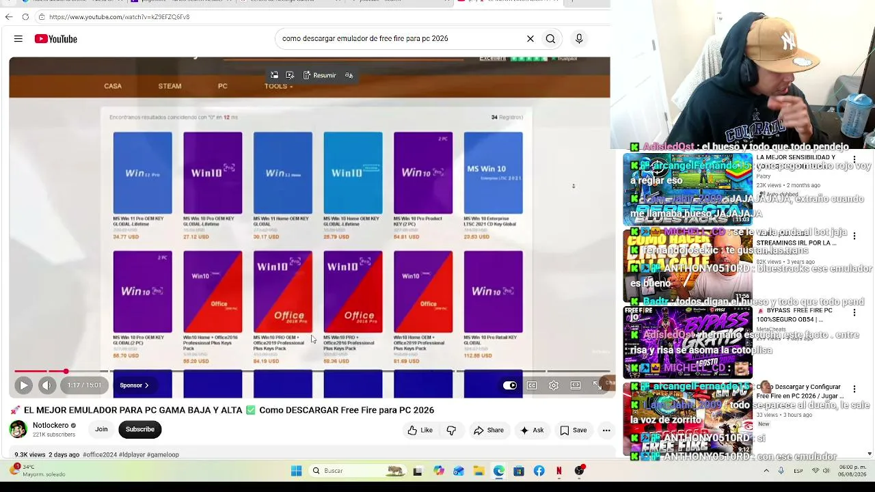The height and width of the screenshot is (492, 875).
Task: Open the player settings gear
Action: pyautogui.click(x=554, y=385)
